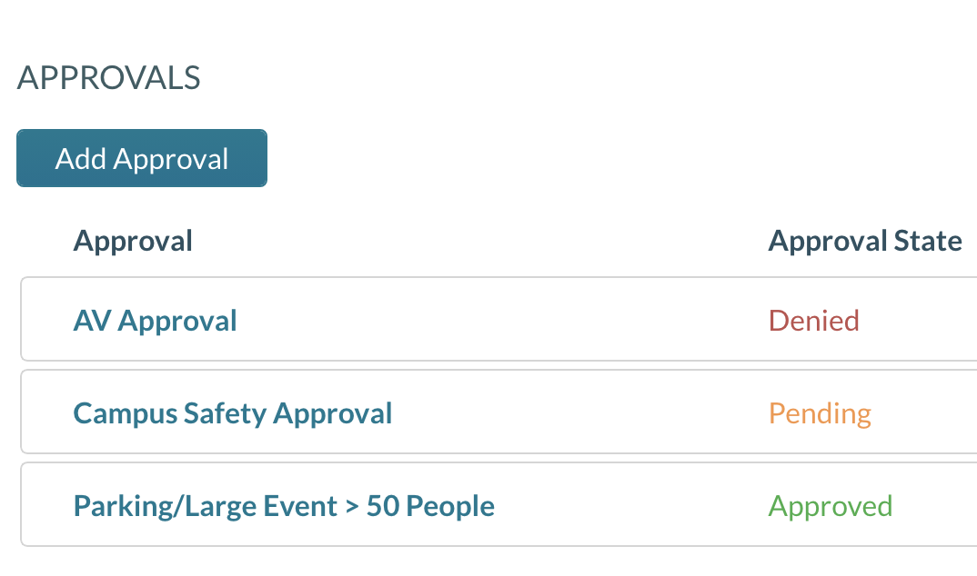View details of the approved approval's name

click(283, 506)
